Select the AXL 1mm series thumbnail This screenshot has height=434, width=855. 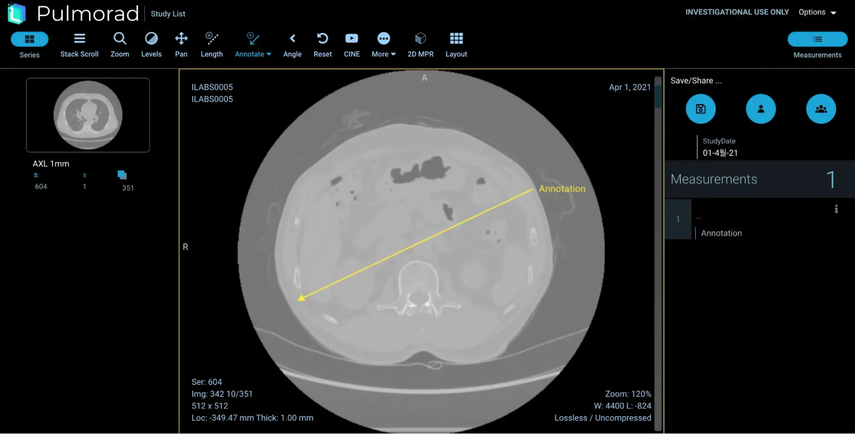click(x=88, y=115)
